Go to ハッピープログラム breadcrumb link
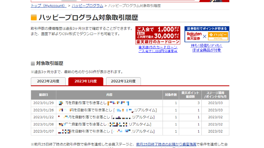 point(87,6)
